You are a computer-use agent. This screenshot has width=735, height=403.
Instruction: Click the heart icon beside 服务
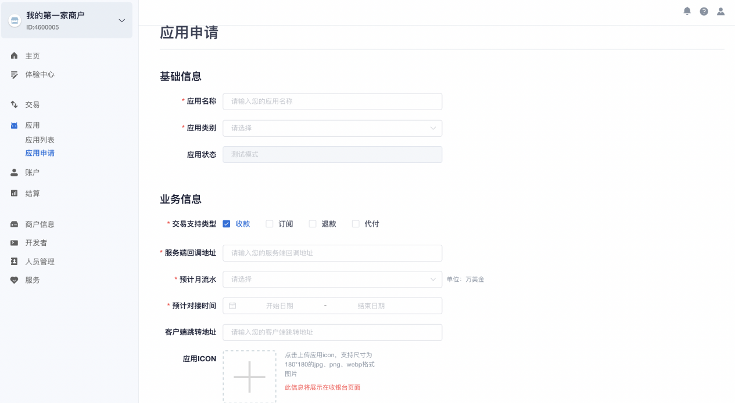pyautogui.click(x=15, y=280)
